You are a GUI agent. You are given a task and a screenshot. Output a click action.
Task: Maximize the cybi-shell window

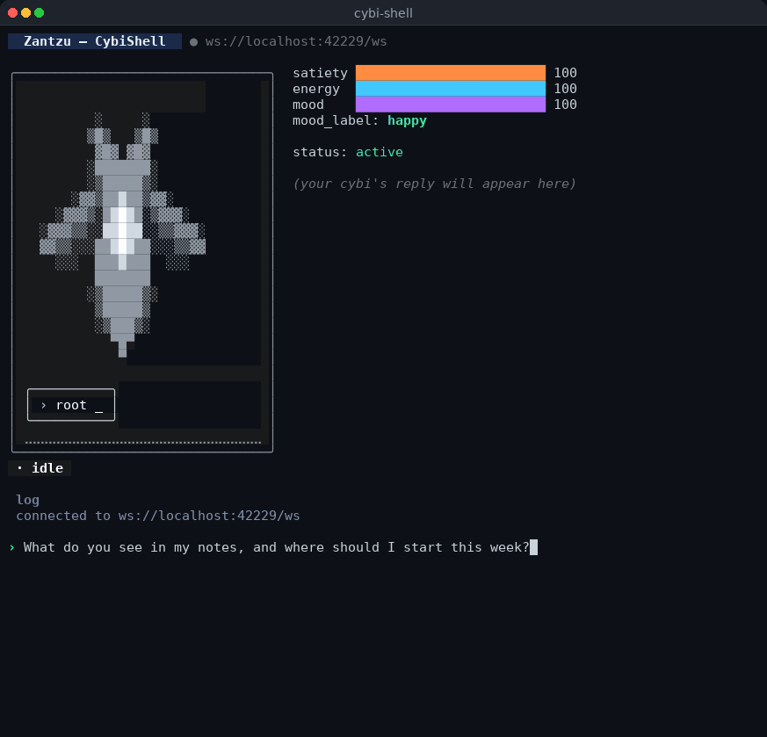click(x=40, y=12)
